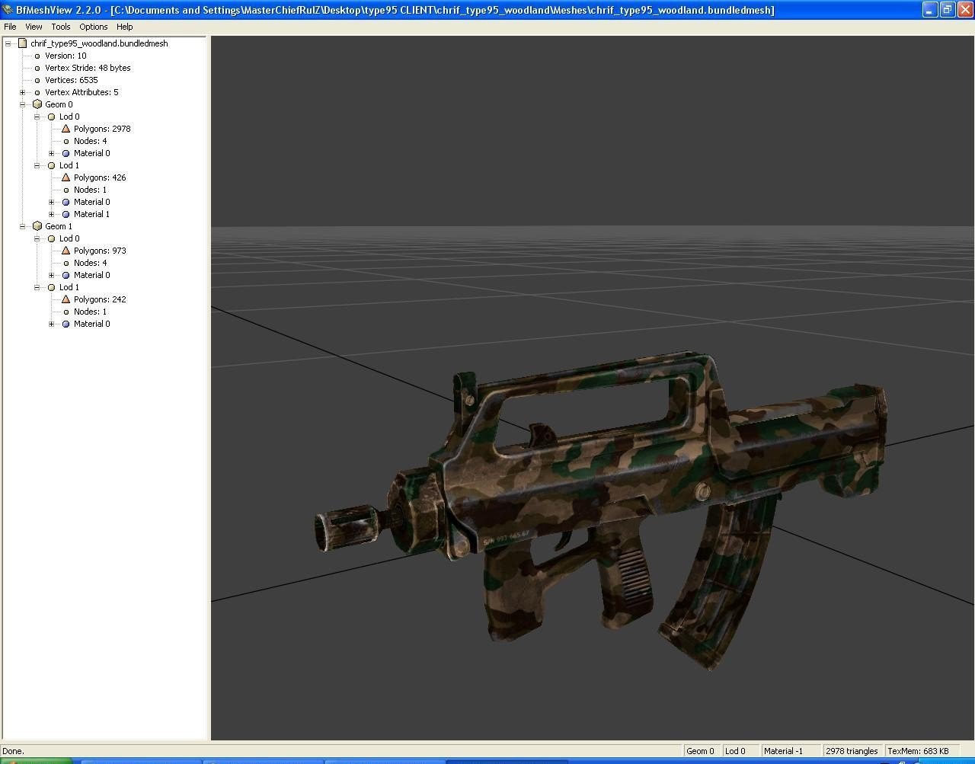Click the blue sphere icon for Material 1
This screenshot has width=975, height=764.
[66, 214]
